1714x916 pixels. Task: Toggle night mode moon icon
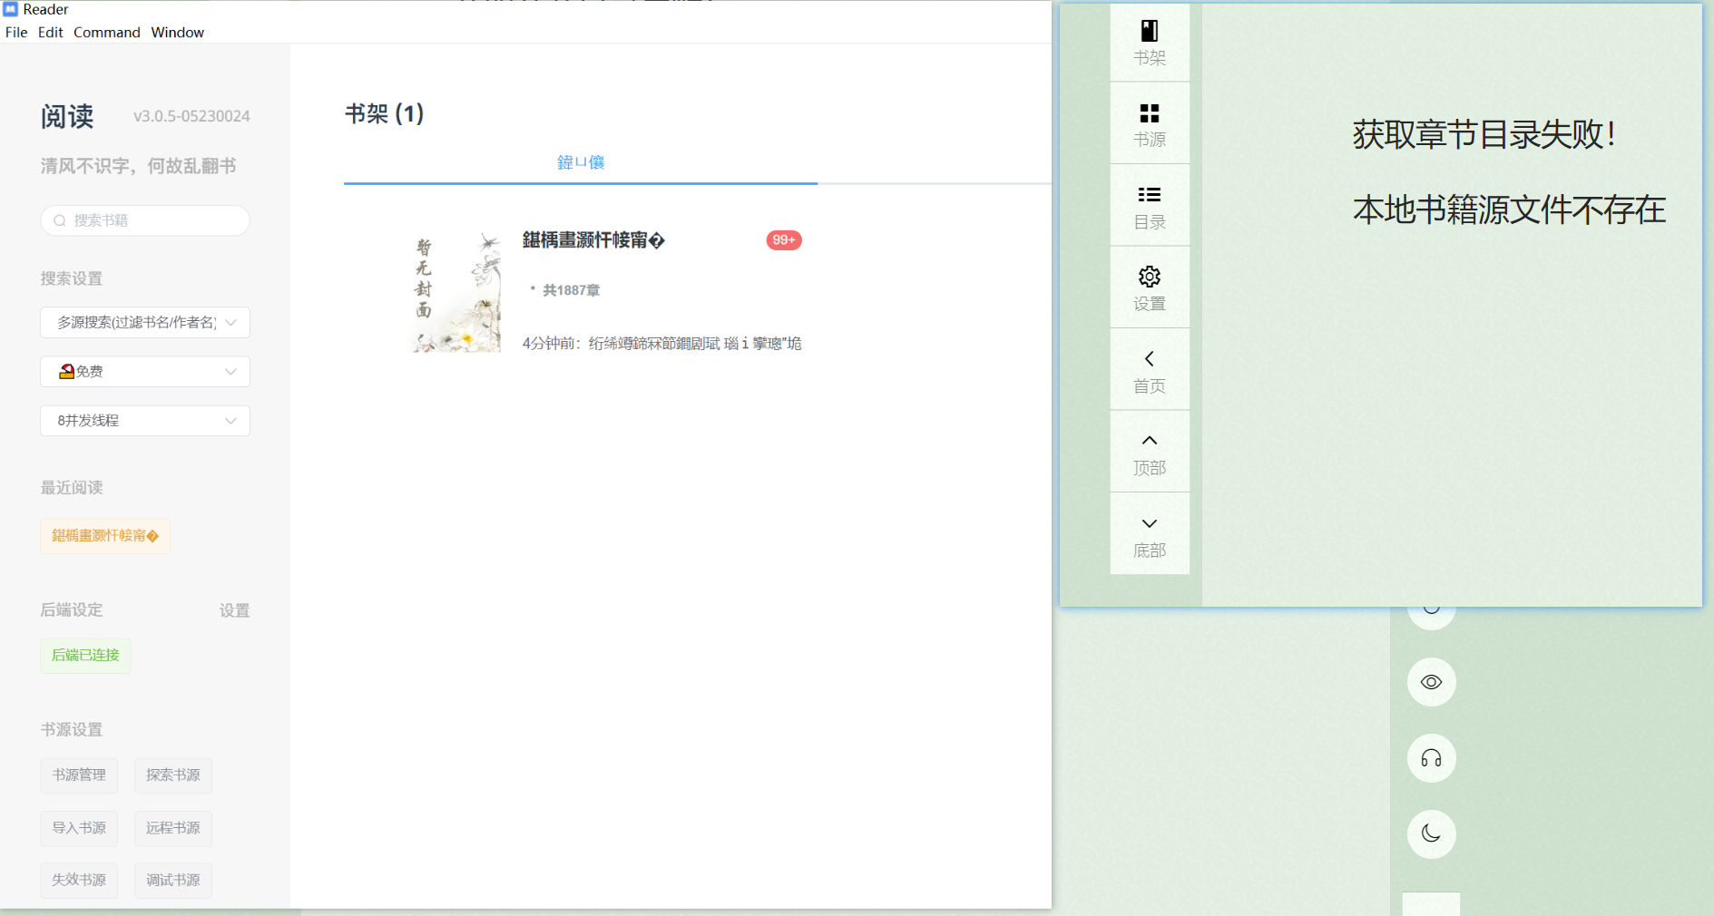[x=1431, y=833]
